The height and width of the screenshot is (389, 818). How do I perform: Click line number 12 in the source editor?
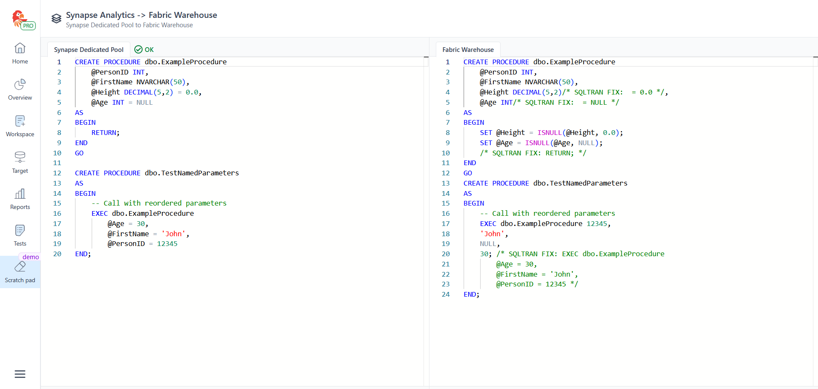(x=57, y=173)
